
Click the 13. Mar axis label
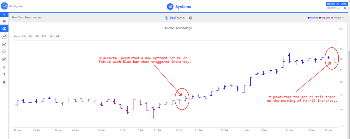(289, 130)
